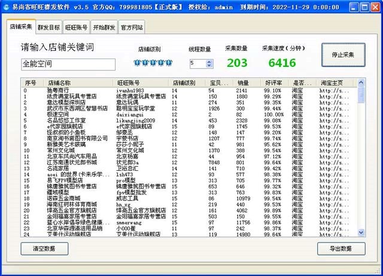This screenshot has width=383, height=276.
Task: Click item count 1926 cell
Action: 214,109
